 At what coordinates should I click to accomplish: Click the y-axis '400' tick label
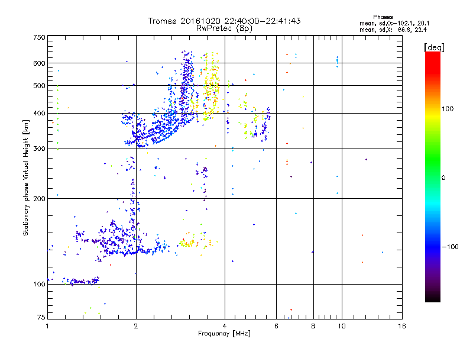pyautogui.click(x=39, y=114)
